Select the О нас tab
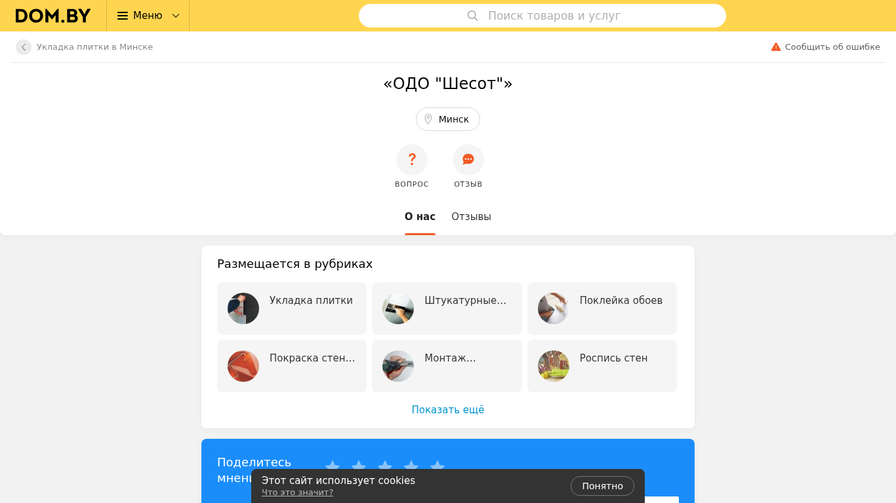 click(x=420, y=217)
